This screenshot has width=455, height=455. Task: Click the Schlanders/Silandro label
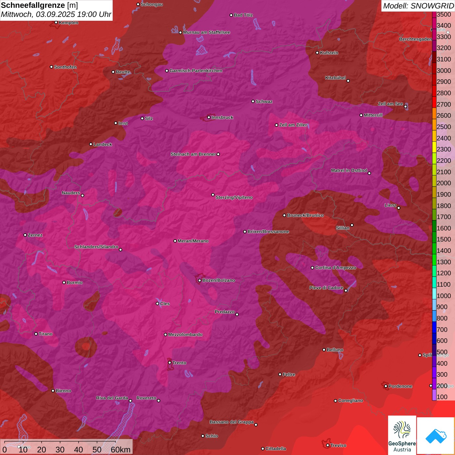click(x=96, y=247)
